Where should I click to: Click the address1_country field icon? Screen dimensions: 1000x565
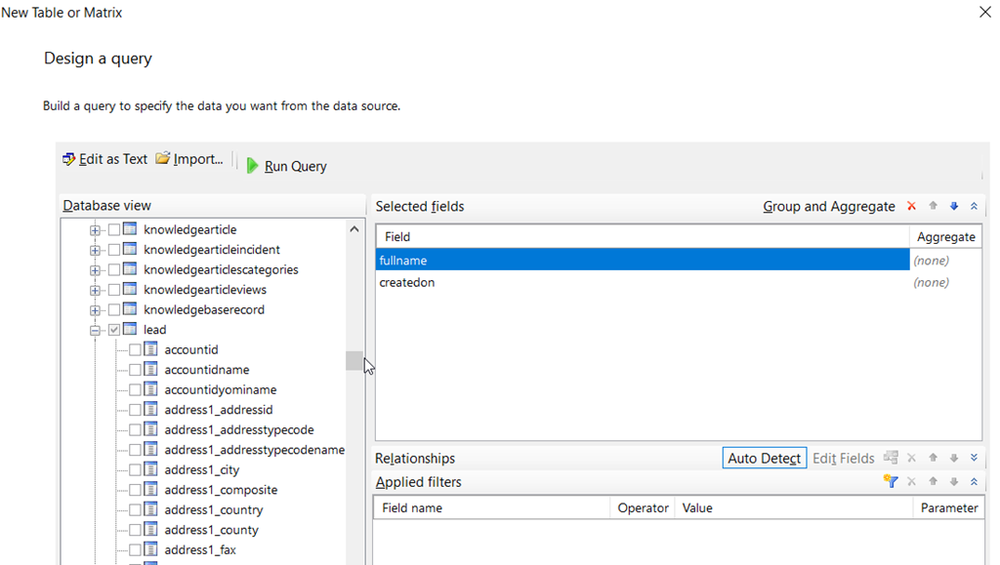pos(150,509)
